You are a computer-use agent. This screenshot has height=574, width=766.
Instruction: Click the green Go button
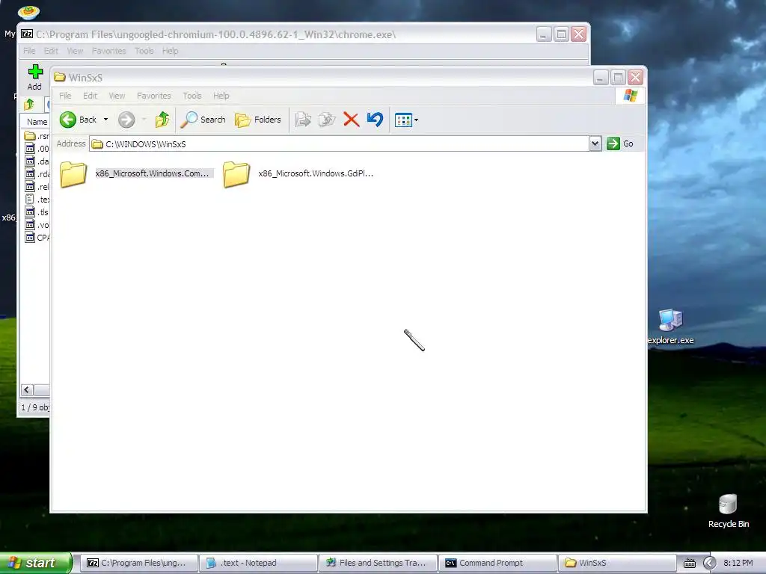click(x=620, y=143)
